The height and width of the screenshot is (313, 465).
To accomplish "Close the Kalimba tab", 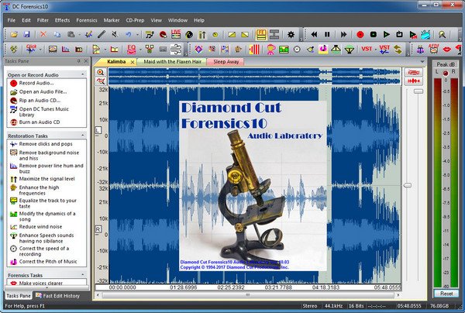I will coord(133,62).
